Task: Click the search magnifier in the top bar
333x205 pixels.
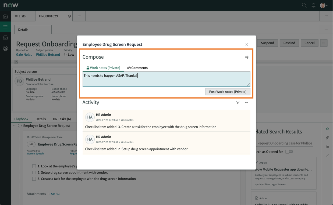Action: (304, 5)
